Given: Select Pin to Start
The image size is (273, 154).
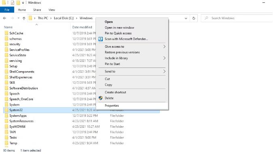Looking at the screenshot, I should [x=132, y=64].
